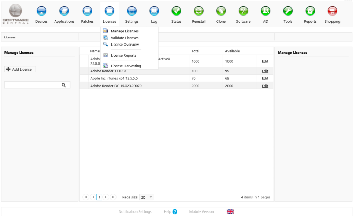The height and width of the screenshot is (217, 354).
Task: Go to last page button
Action: coord(113,197)
